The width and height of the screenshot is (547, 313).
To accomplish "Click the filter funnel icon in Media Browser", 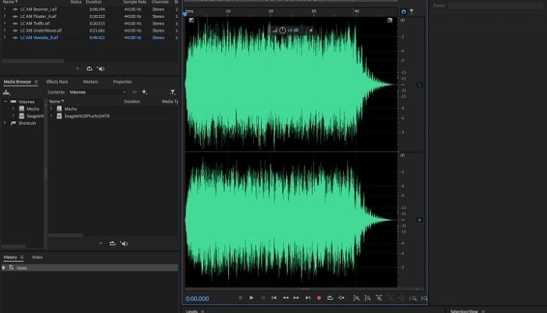I will (172, 92).
